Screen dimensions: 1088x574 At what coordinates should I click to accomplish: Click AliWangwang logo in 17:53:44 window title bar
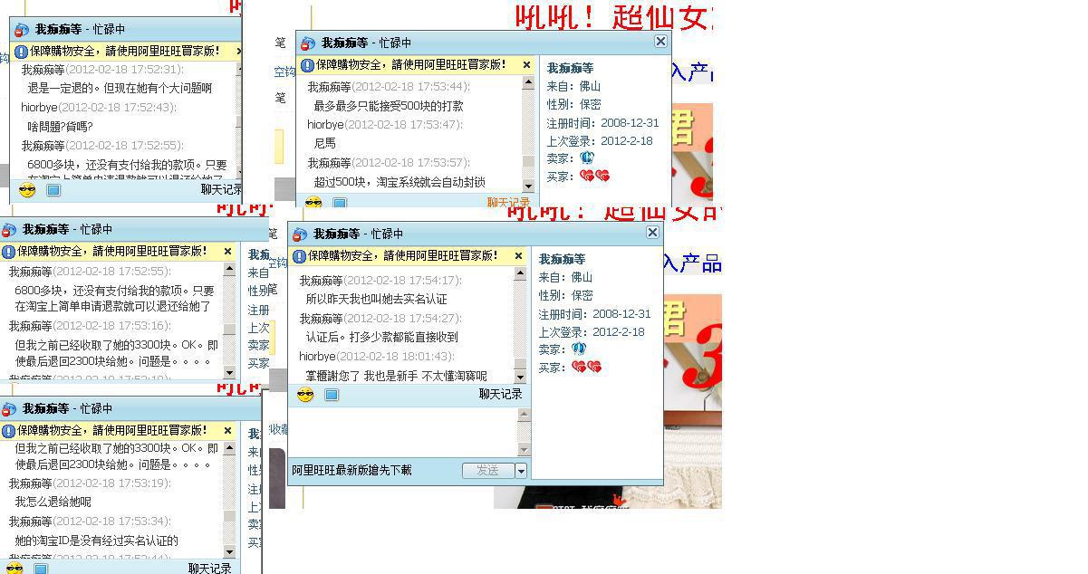click(307, 43)
